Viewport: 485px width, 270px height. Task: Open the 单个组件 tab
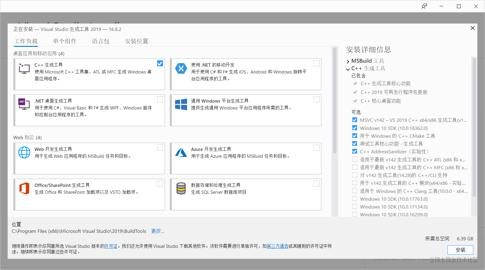click(65, 41)
